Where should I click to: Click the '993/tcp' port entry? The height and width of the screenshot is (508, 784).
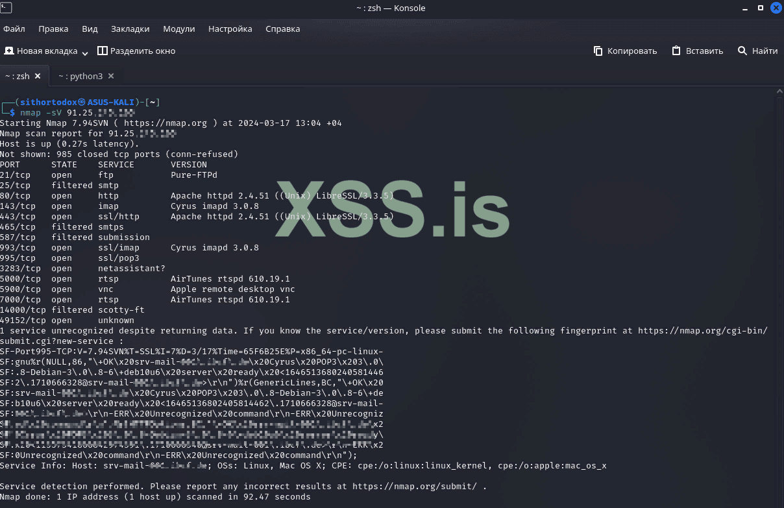[x=18, y=248]
